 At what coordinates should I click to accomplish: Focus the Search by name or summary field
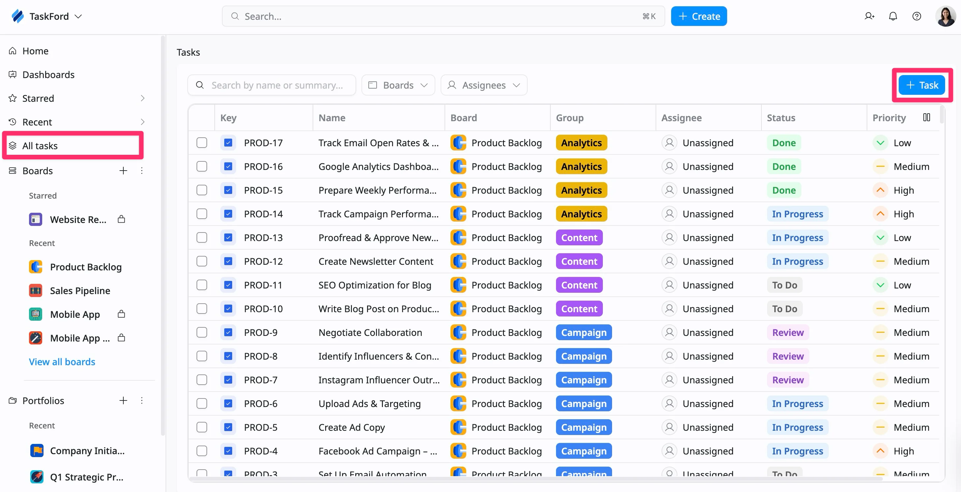point(272,85)
